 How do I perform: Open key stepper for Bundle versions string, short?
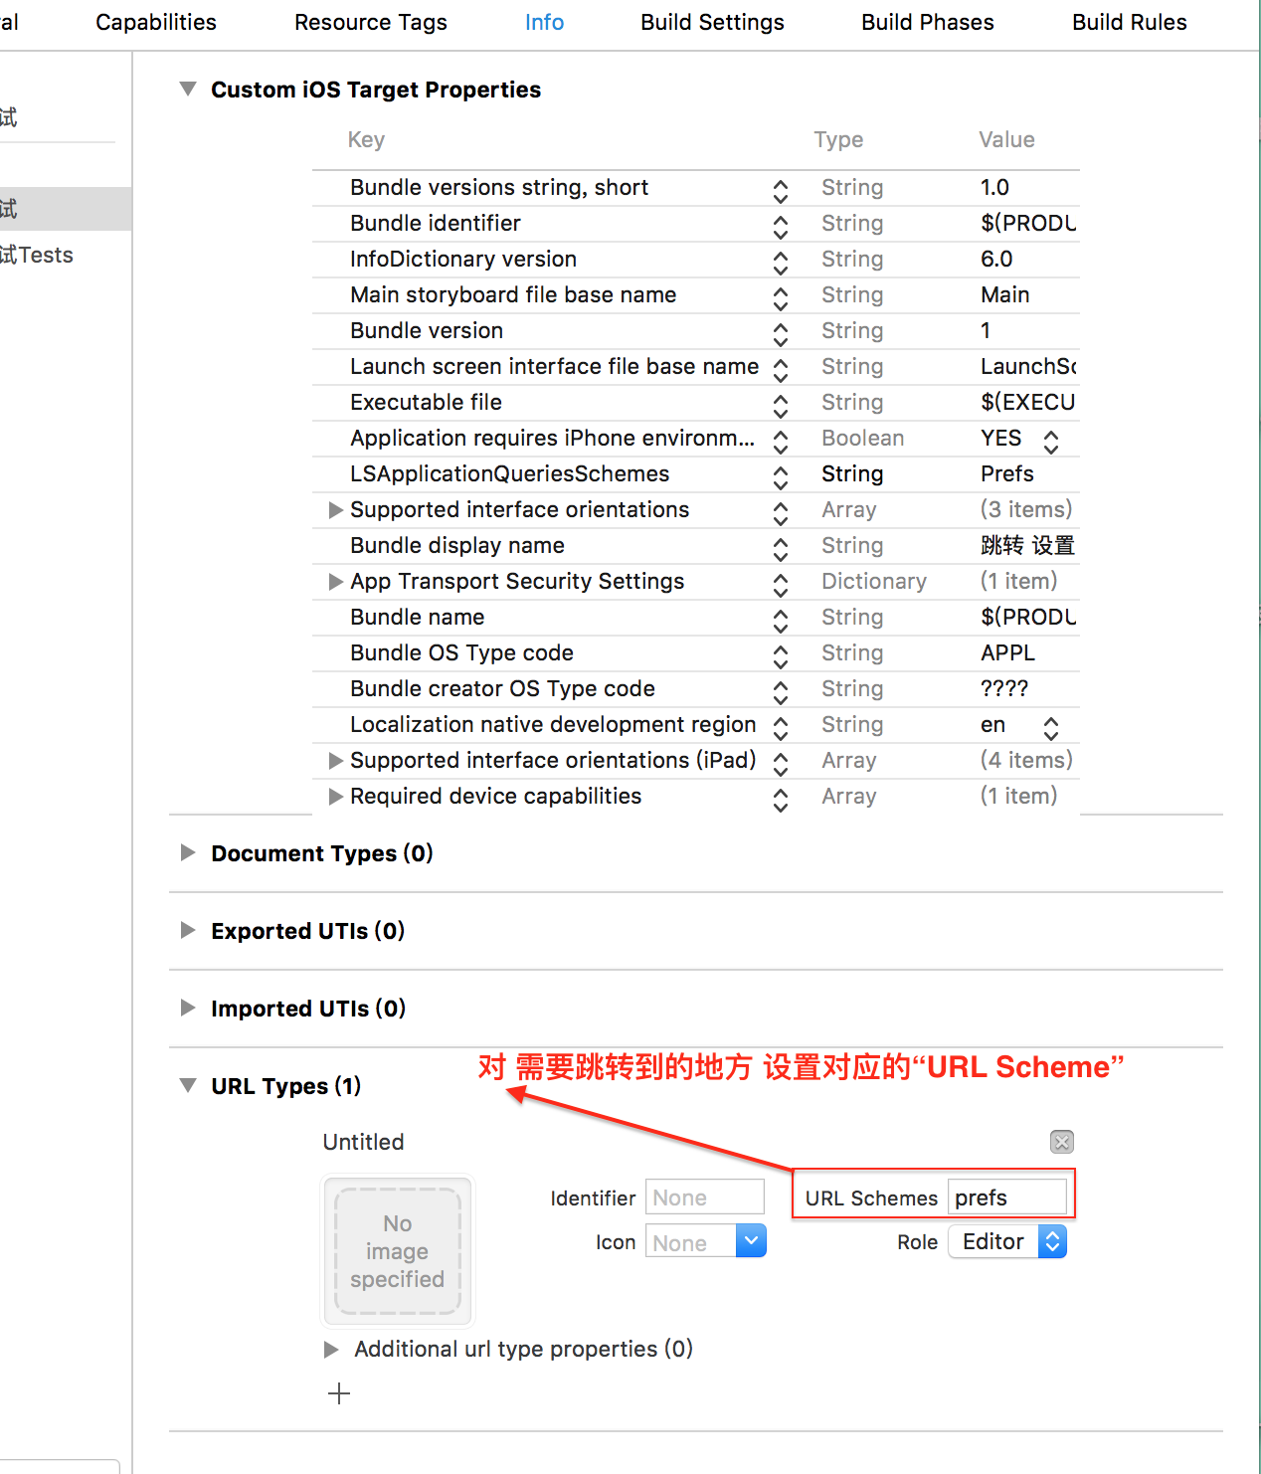click(781, 192)
